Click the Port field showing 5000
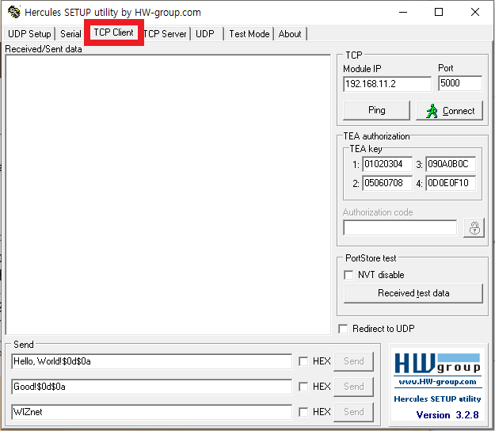The width and height of the screenshot is (495, 431). [460, 83]
